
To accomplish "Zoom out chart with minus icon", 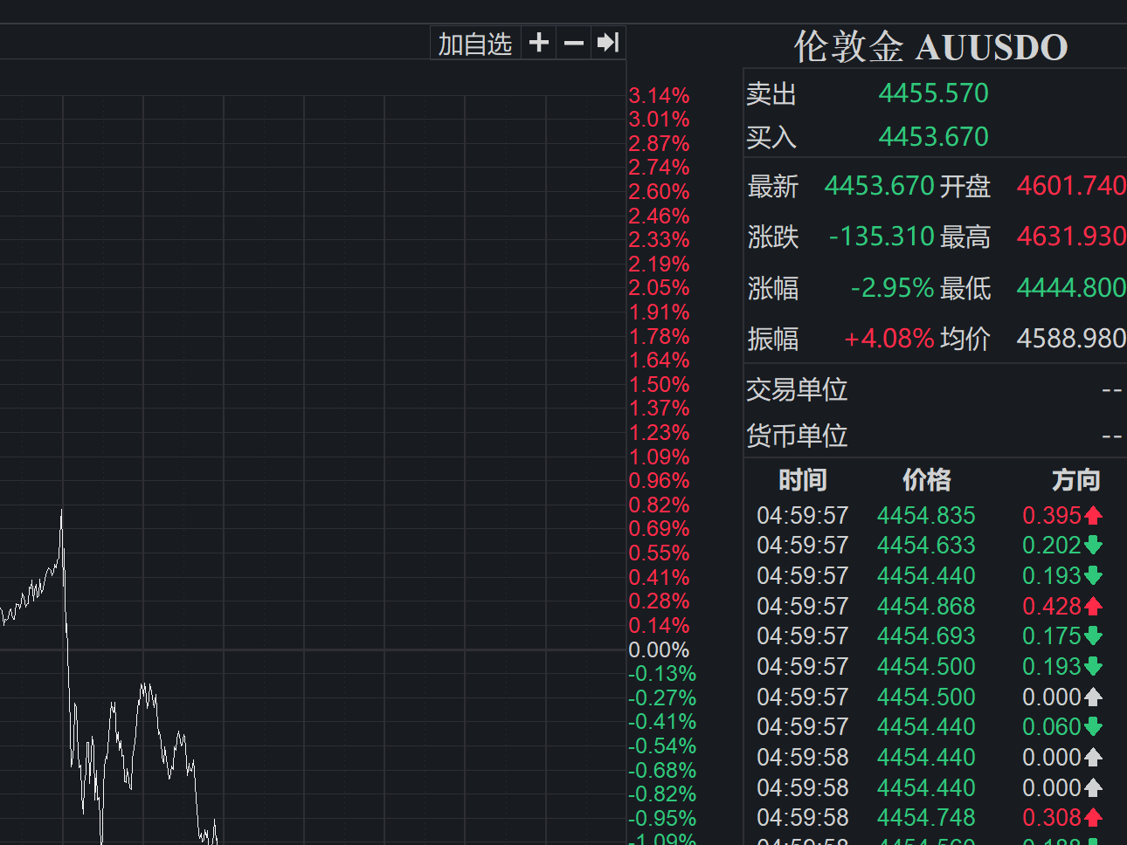I will pyautogui.click(x=573, y=43).
